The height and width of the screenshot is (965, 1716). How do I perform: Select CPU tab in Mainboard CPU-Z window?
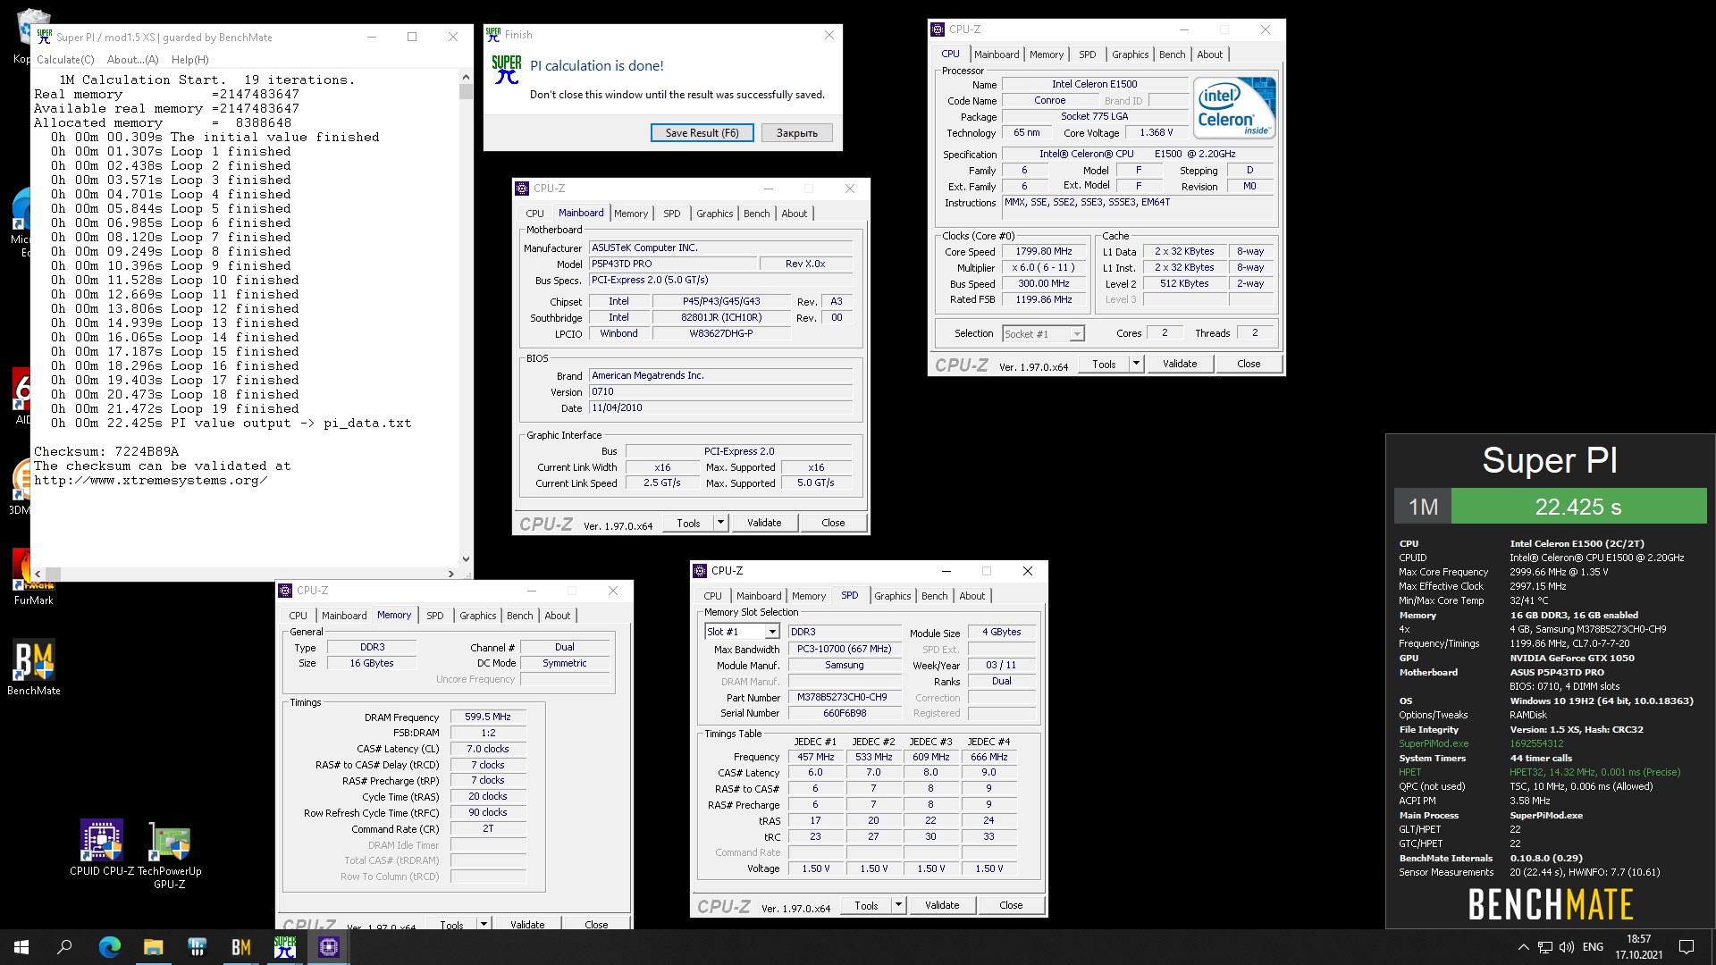pos(534,214)
